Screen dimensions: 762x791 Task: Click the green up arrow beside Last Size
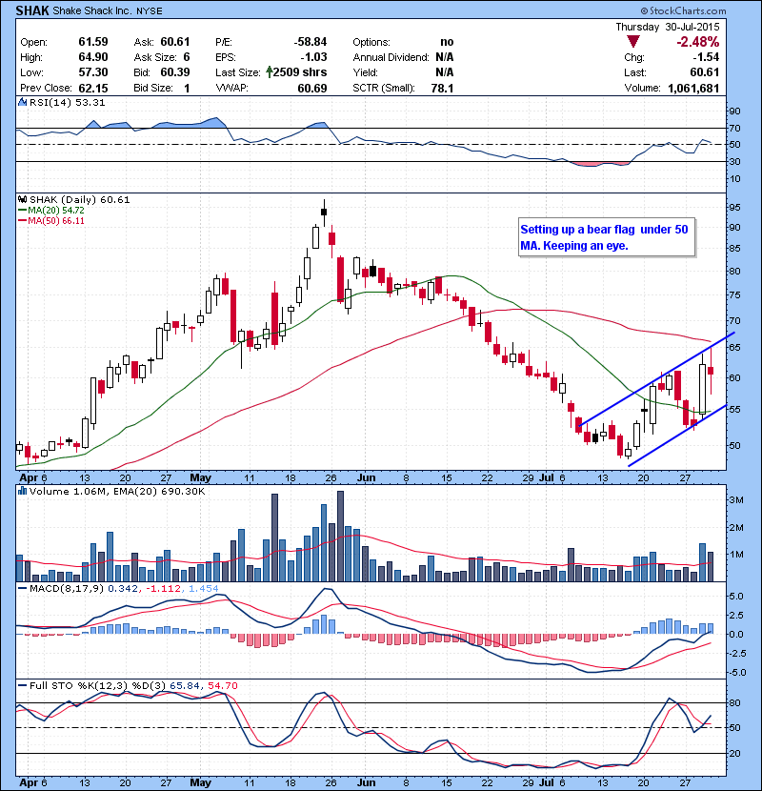(x=270, y=72)
